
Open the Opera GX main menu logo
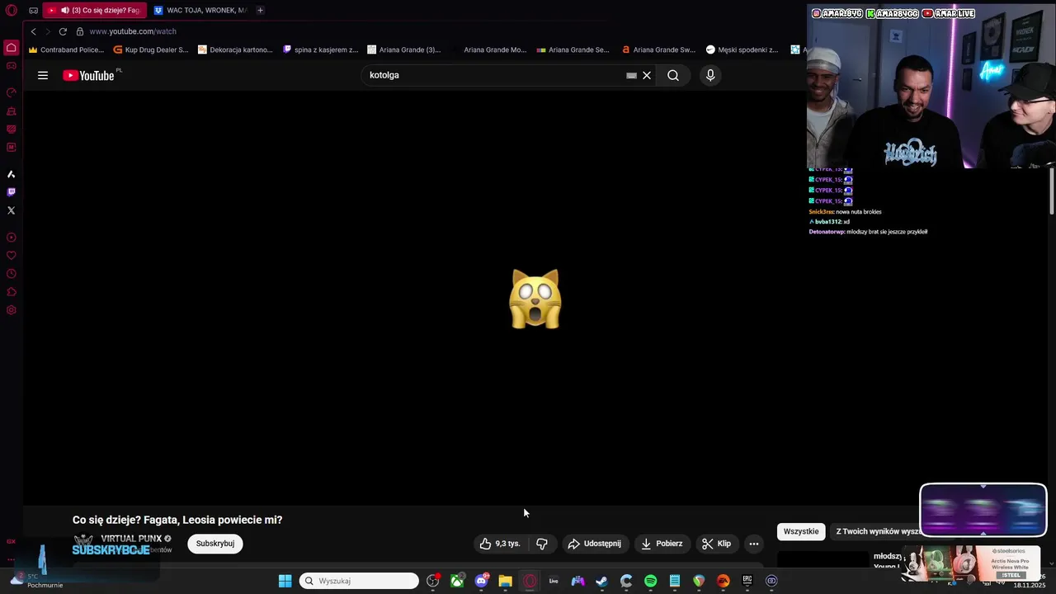(12, 11)
